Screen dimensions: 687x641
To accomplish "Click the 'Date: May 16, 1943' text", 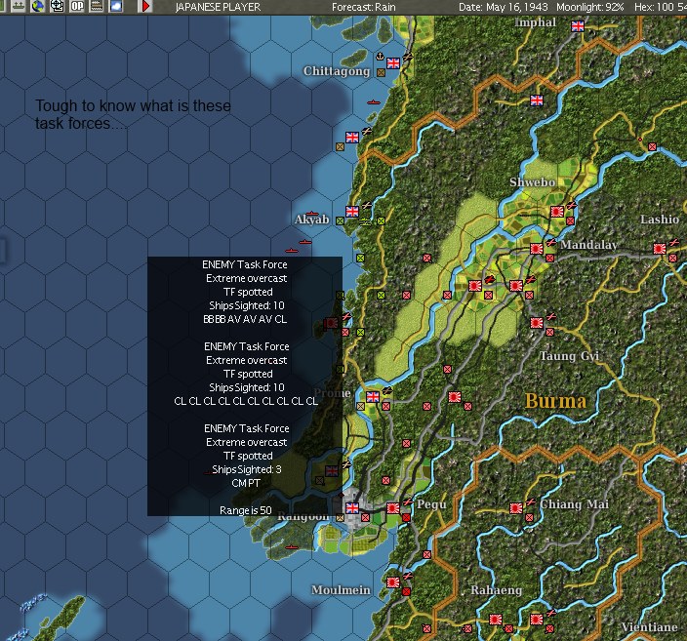I will point(504,7).
